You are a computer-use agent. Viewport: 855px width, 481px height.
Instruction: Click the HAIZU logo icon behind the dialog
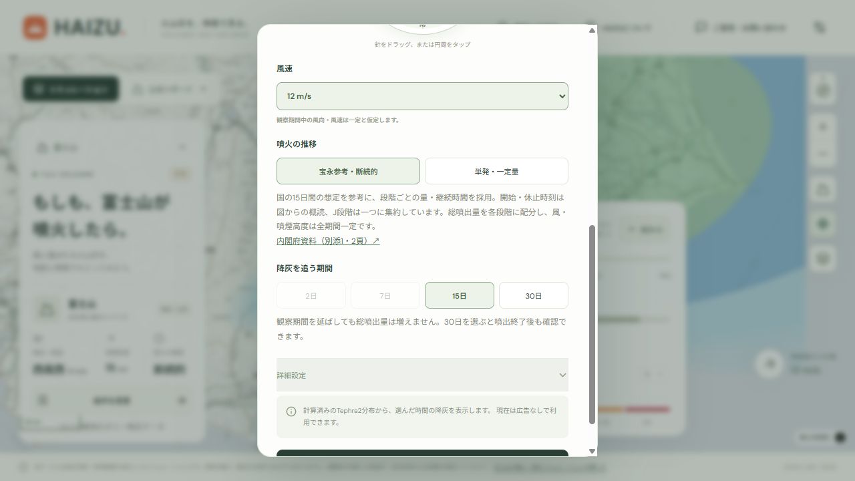pos(35,28)
